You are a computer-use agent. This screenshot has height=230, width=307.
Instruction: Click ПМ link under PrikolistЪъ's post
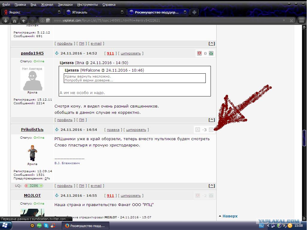82,186
